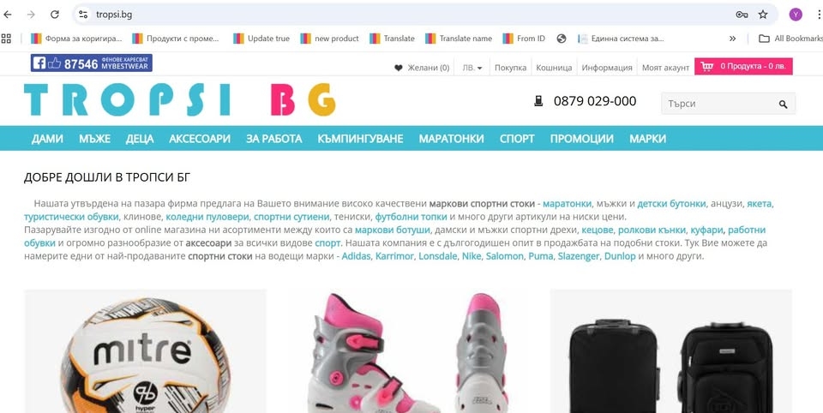Click the site information icon beside the URL
The height and width of the screenshot is (413, 823).
83,15
